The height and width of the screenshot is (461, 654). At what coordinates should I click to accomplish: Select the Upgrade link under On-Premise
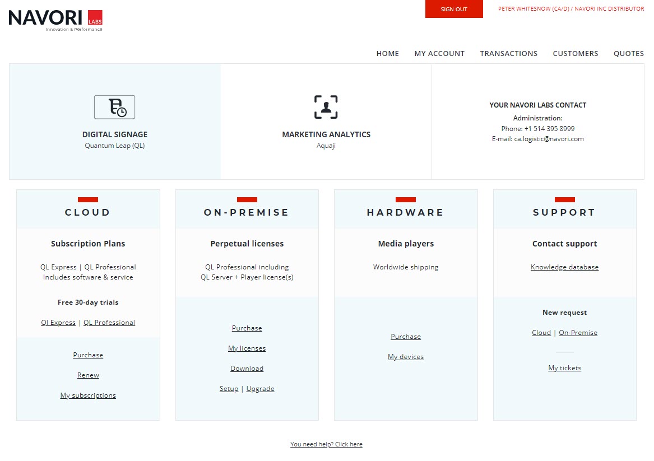point(260,389)
